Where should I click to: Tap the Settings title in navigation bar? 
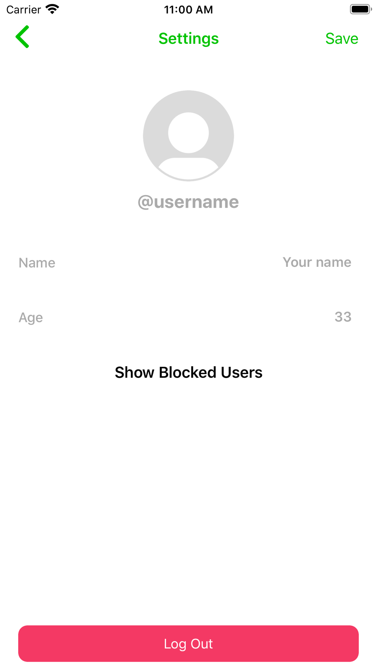(x=188, y=38)
